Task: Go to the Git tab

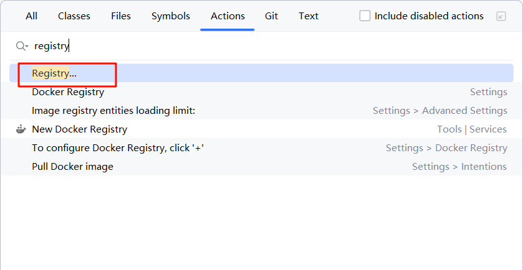Action: (x=271, y=16)
